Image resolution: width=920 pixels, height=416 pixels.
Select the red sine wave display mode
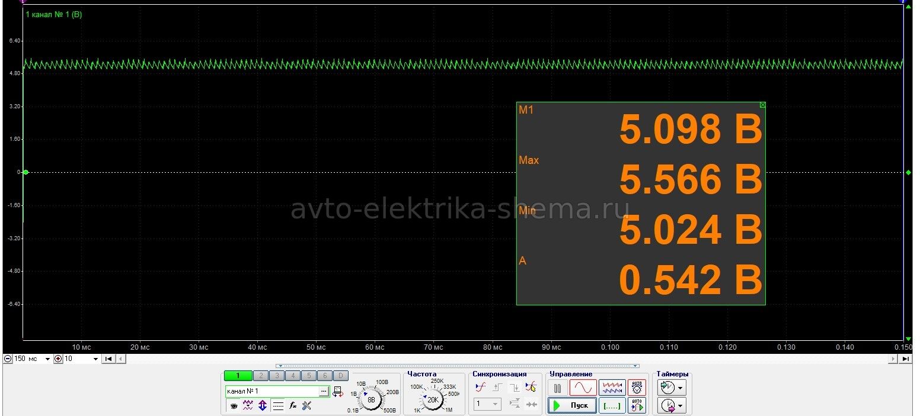pos(583,388)
